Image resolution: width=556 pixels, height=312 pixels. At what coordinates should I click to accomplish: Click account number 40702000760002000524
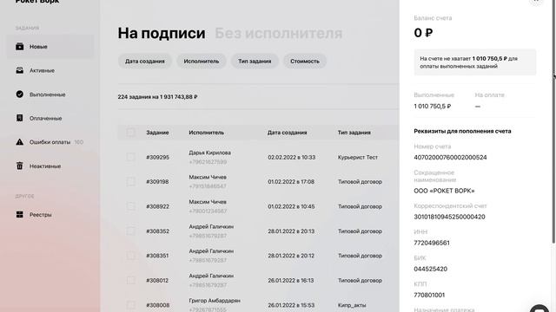450,157
